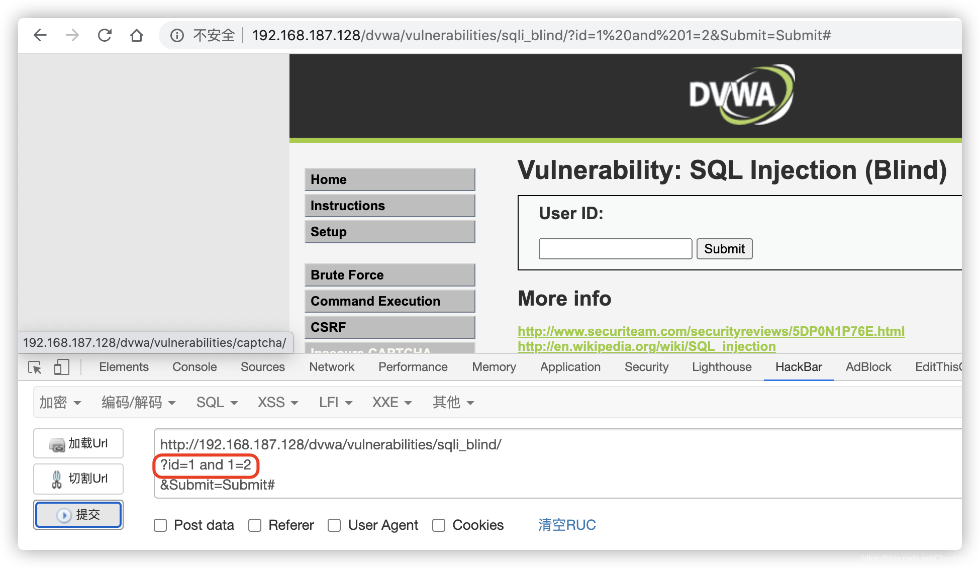Click the browser forward arrow
This screenshot has width=980, height=568.
coord(72,35)
